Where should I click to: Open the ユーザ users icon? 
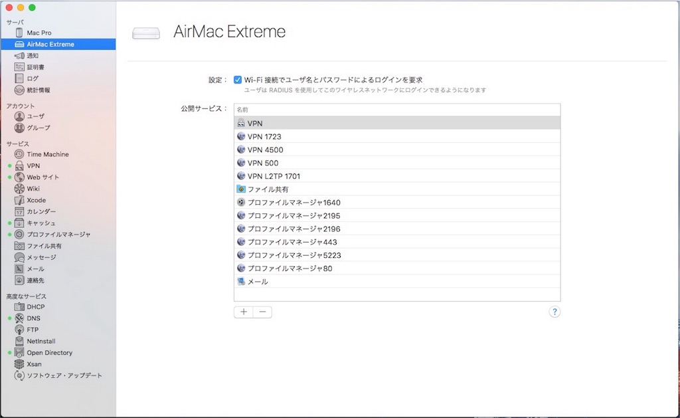(x=19, y=116)
